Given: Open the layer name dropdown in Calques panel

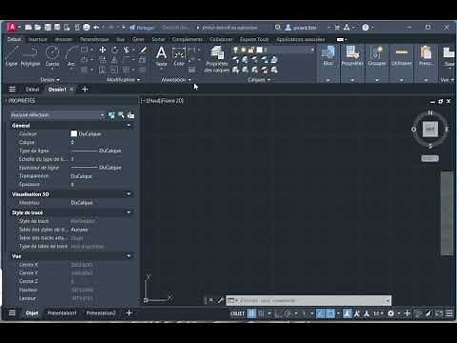Looking at the screenshot, I should point(312,50).
